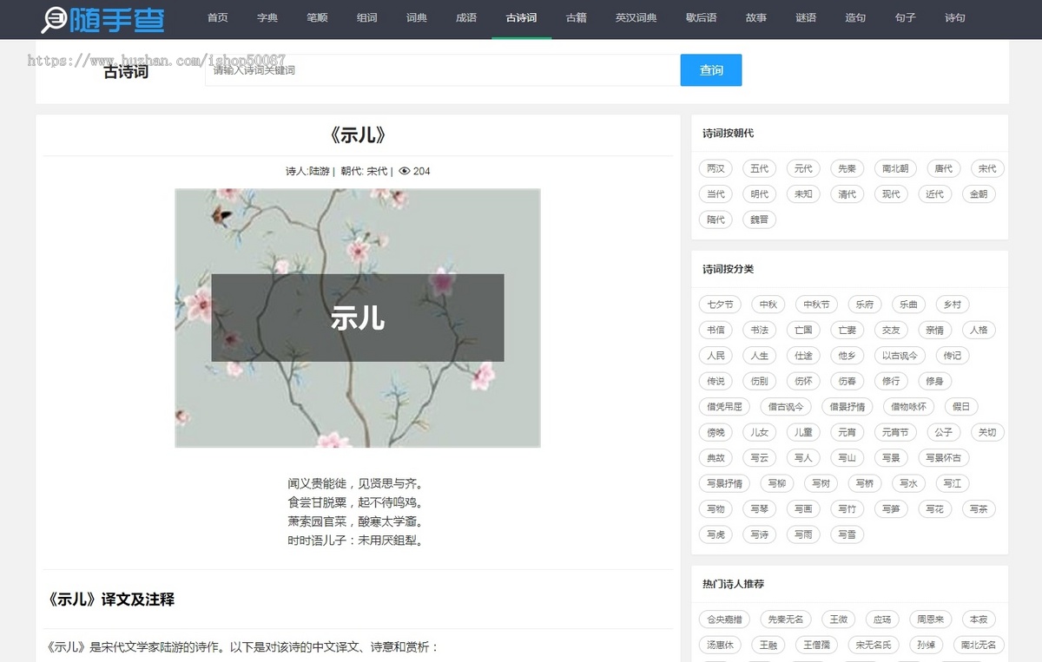The height and width of the screenshot is (662, 1042).
Task: Click the poet name 陆游
Action: (x=320, y=171)
